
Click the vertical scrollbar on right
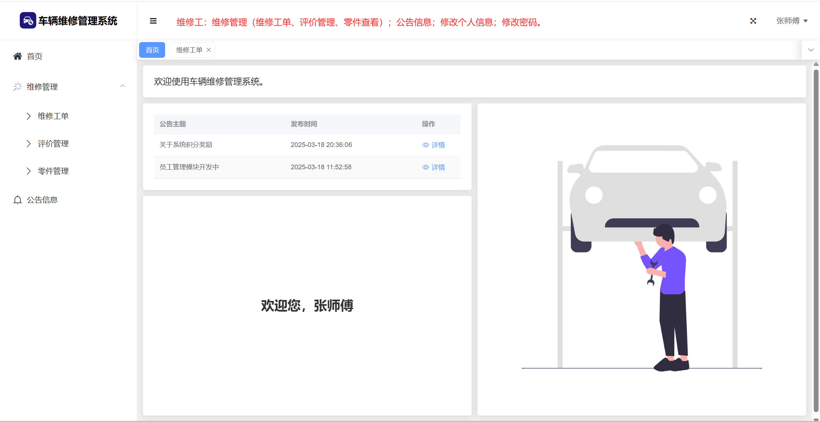click(x=816, y=238)
